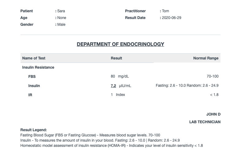Click the IR test name
This screenshot has width=241, height=160.
pos(30,95)
